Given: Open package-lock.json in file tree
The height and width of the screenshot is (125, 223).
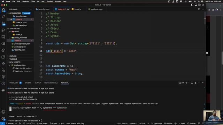Looking at the screenshot, I should 22,44.
